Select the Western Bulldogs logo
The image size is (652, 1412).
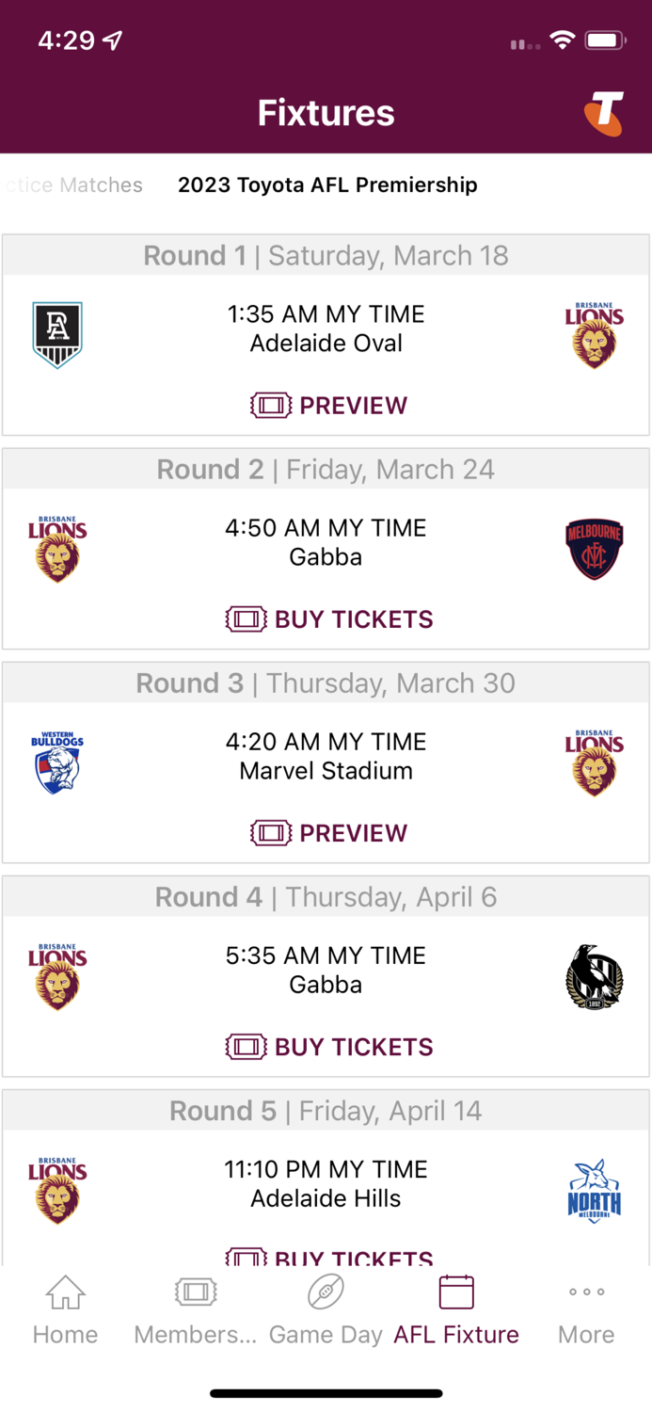(x=57, y=762)
